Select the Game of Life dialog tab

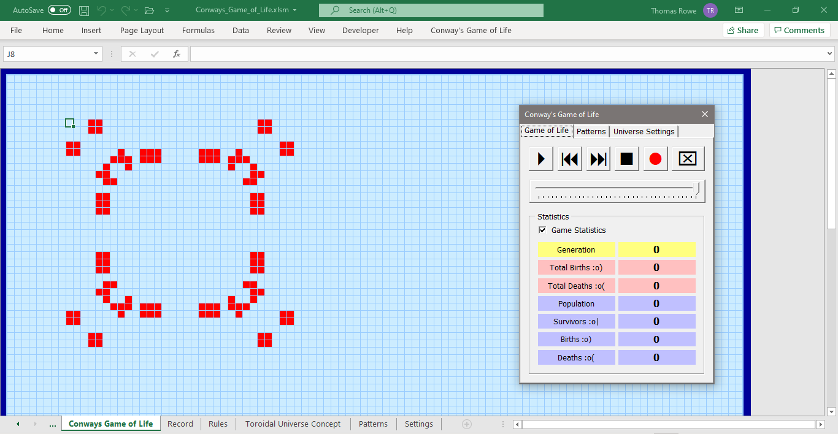point(547,131)
